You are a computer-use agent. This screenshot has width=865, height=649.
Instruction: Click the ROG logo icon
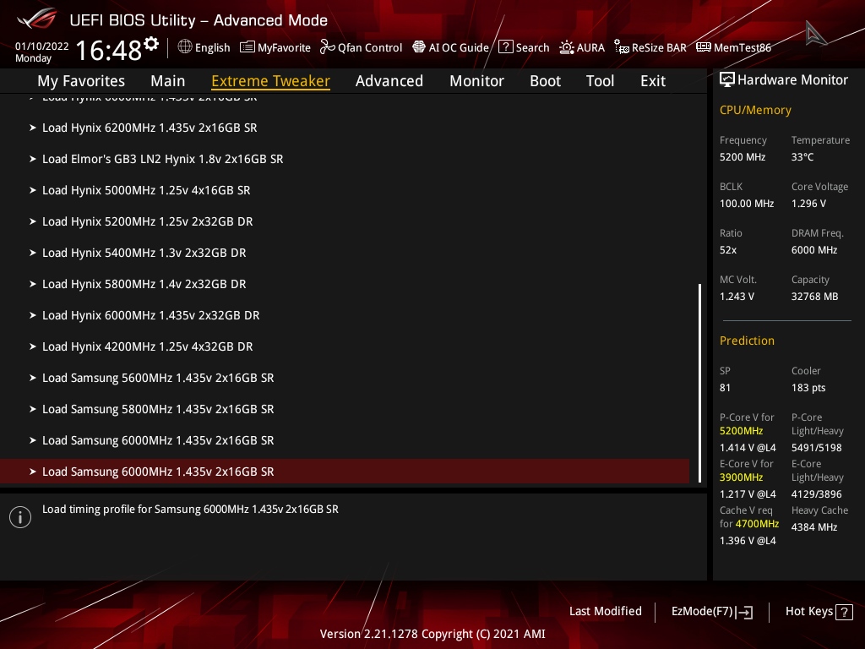click(x=36, y=19)
